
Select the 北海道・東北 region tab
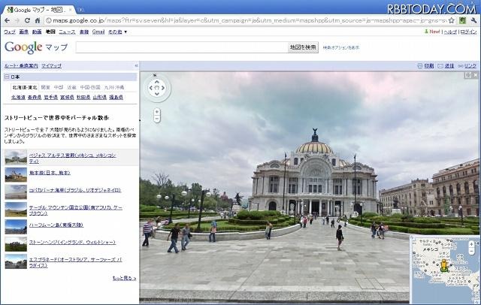click(25, 87)
